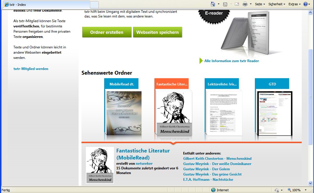Go to the browser Home page icon
This screenshot has width=314, height=193.
tap(213, 4)
